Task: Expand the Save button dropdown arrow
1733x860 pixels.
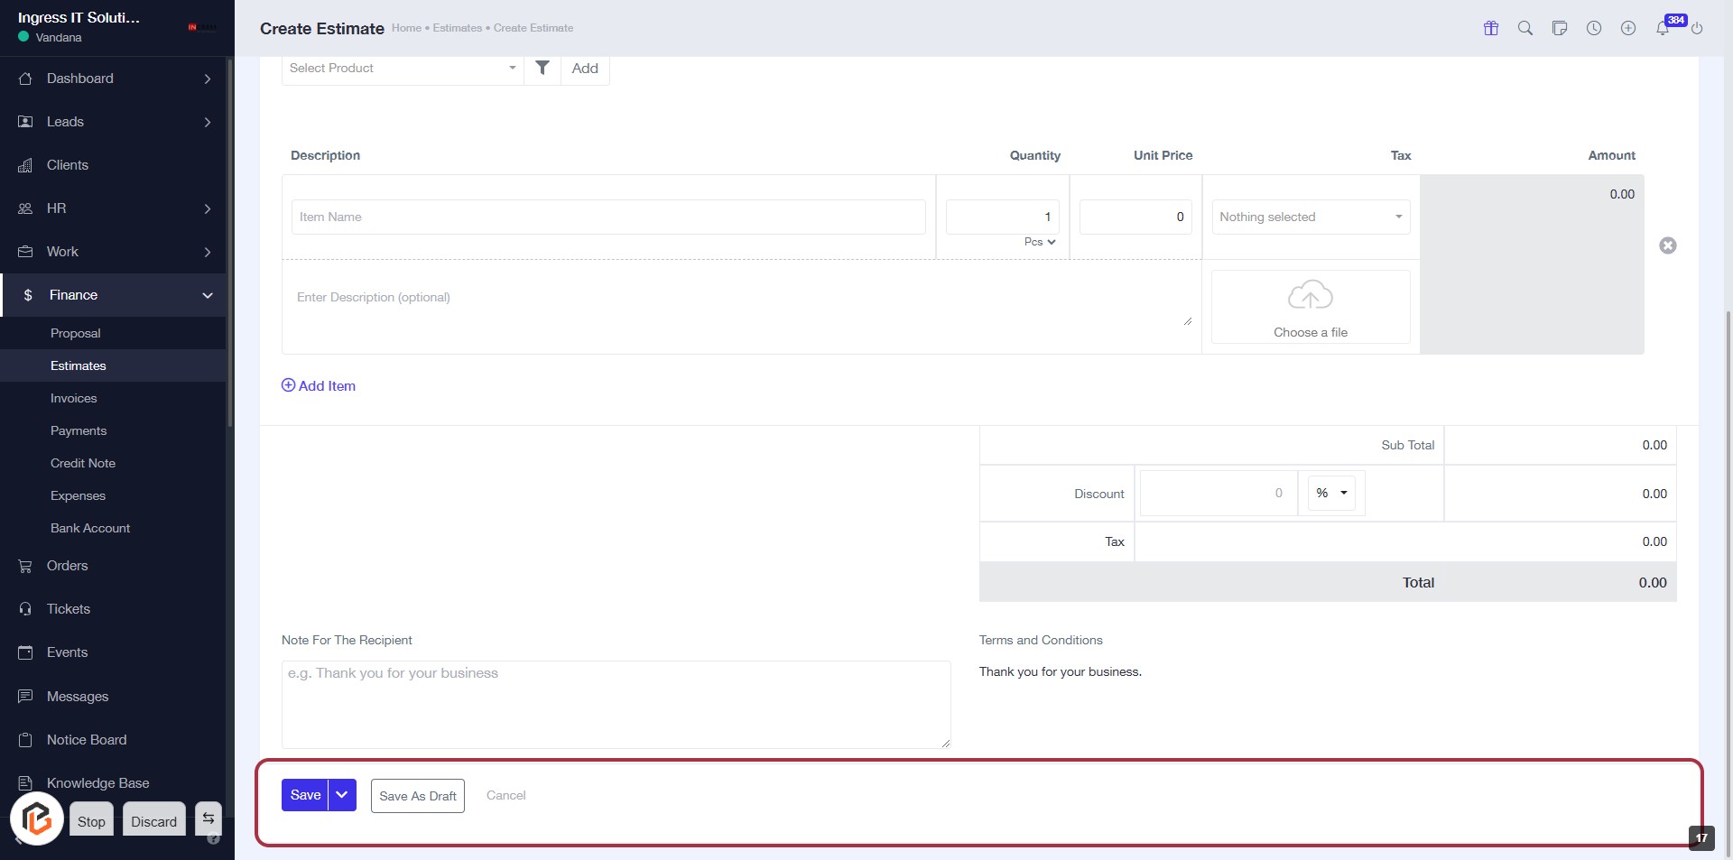Action: (342, 795)
